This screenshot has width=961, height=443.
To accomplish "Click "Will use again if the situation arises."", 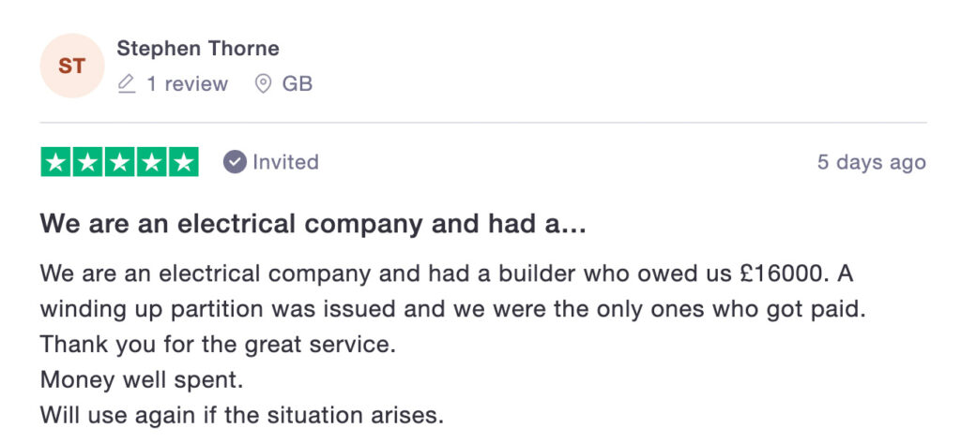I will coord(241,413).
